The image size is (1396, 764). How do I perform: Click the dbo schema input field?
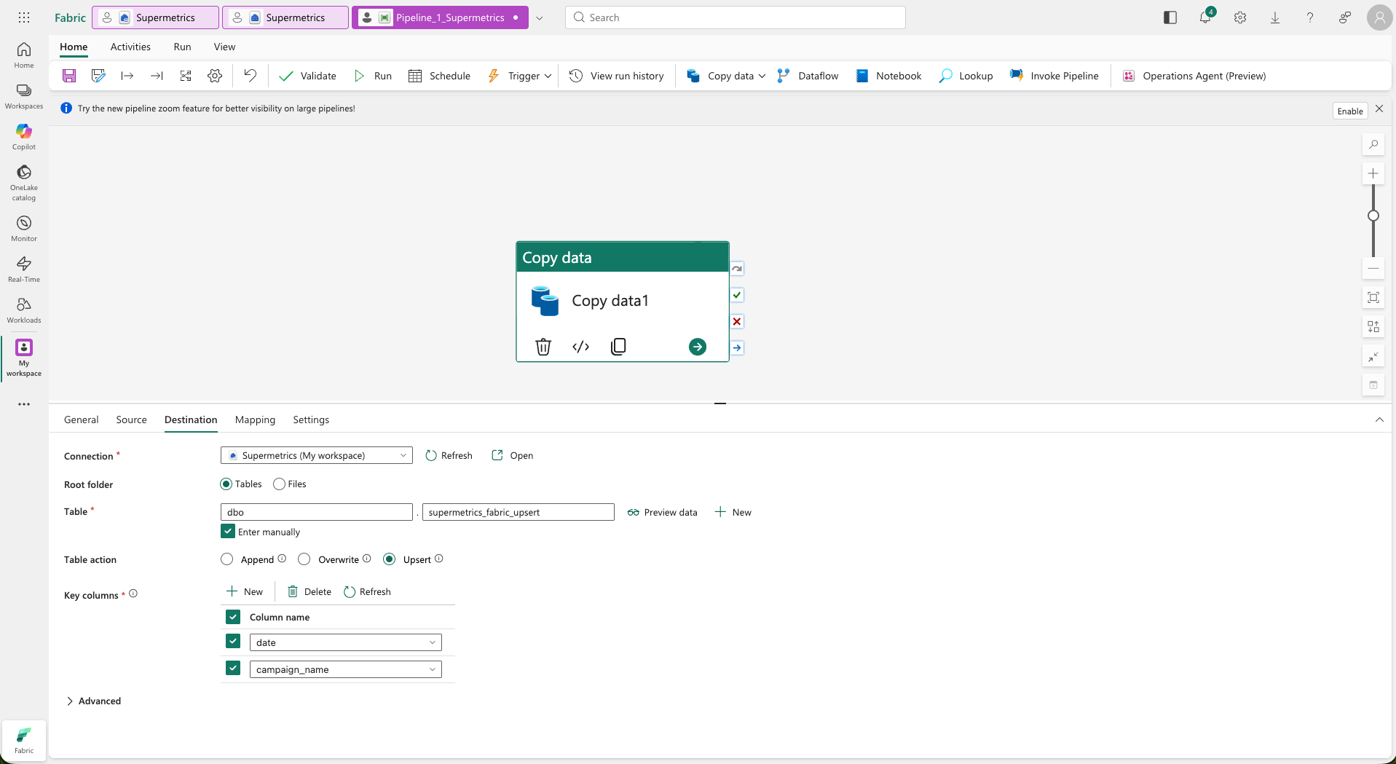317,512
